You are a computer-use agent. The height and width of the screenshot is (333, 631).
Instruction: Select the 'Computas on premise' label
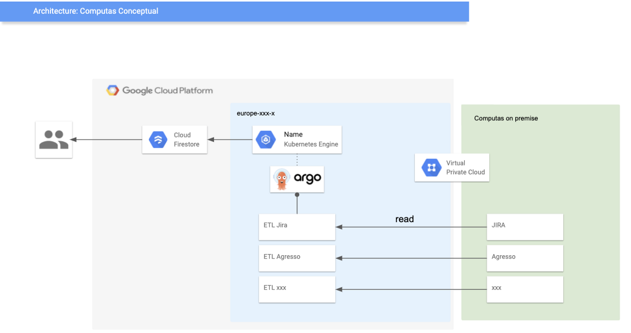[506, 118]
